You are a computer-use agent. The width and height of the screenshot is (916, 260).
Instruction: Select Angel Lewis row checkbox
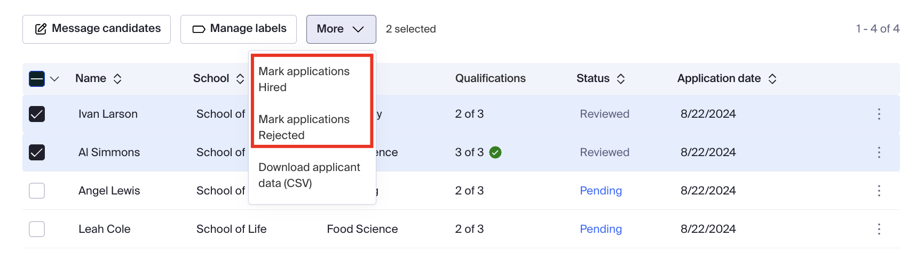(x=37, y=191)
